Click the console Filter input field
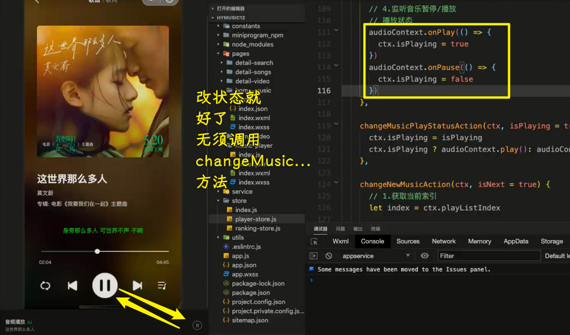 [488, 256]
